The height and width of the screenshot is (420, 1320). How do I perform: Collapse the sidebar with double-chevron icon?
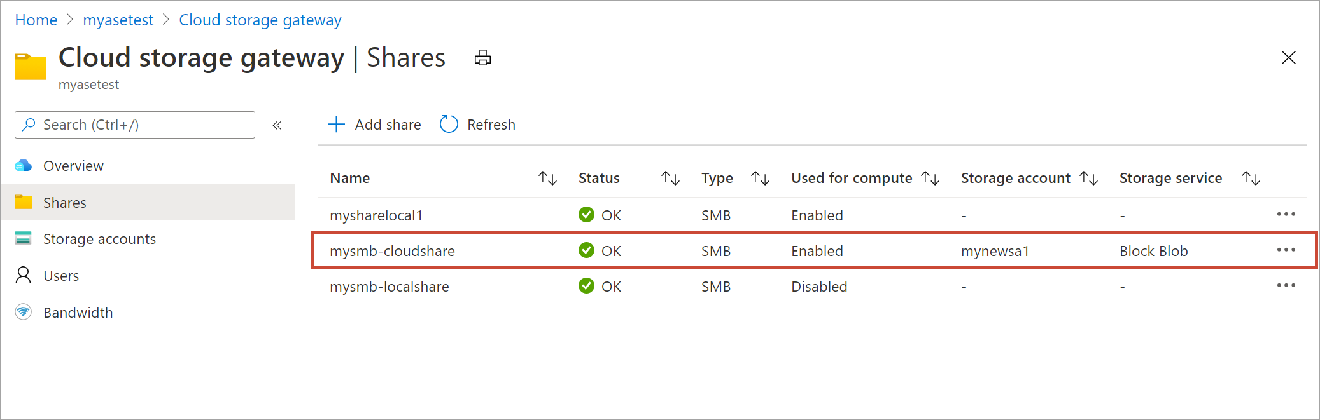coord(277,125)
